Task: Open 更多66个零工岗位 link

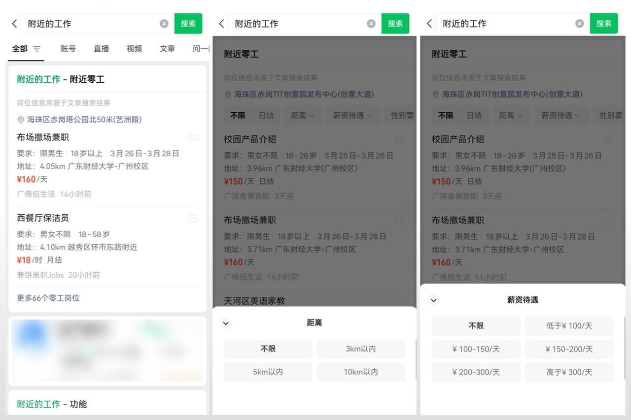Action: point(48,298)
